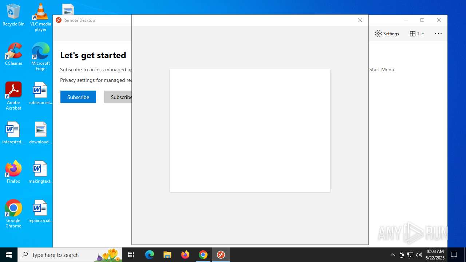The height and width of the screenshot is (262, 466).
Task: Minimize the Remote Desktop window
Action: point(406,20)
